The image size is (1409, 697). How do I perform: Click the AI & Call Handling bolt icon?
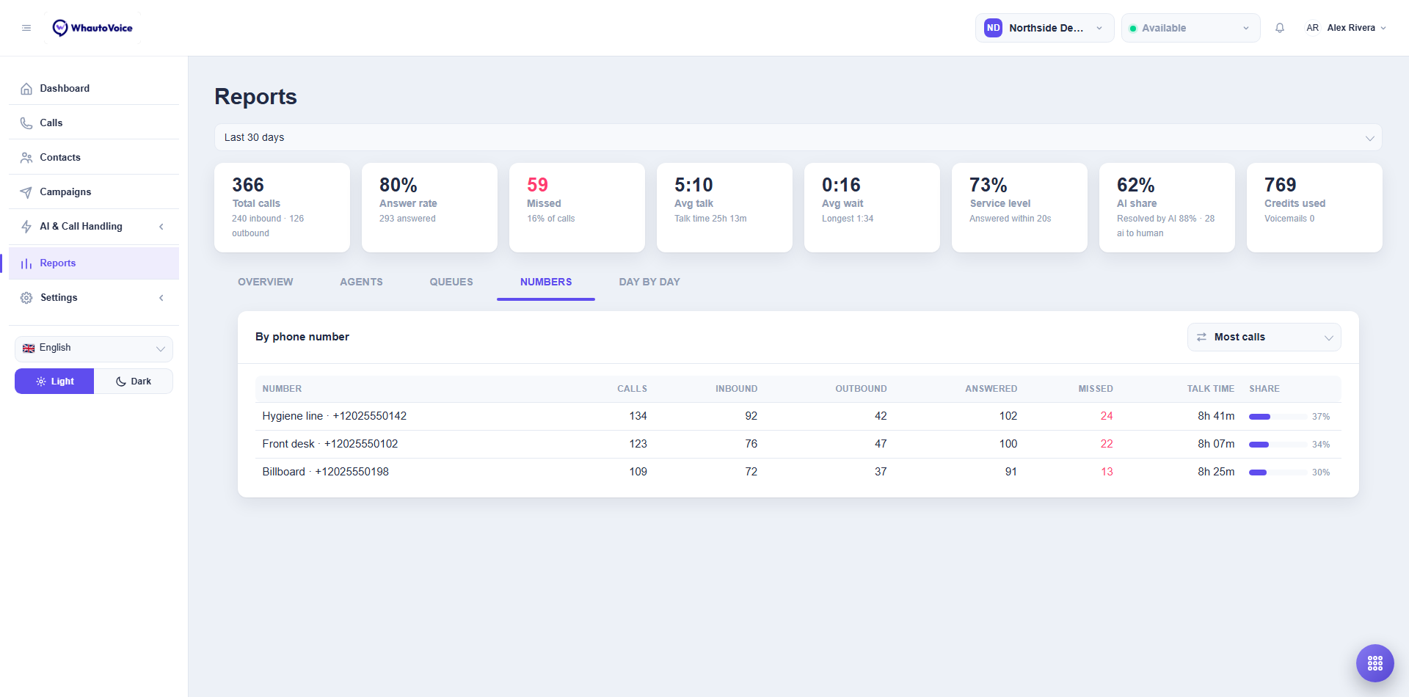click(26, 227)
